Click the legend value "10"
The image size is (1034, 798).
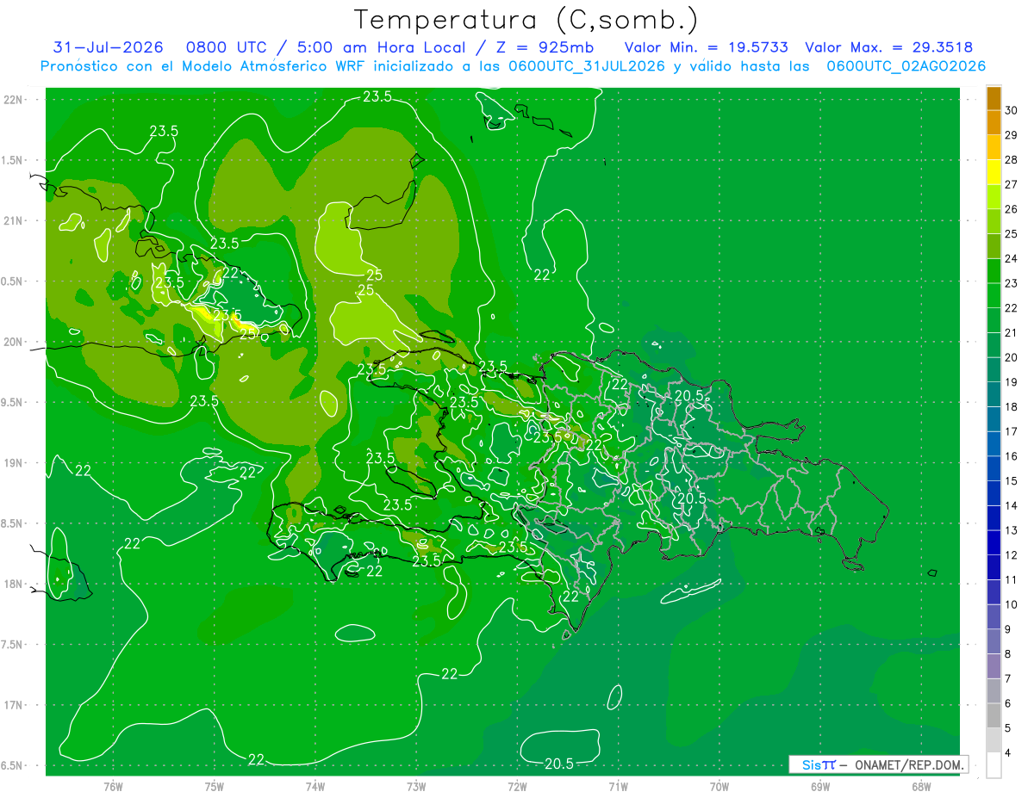[1012, 604]
